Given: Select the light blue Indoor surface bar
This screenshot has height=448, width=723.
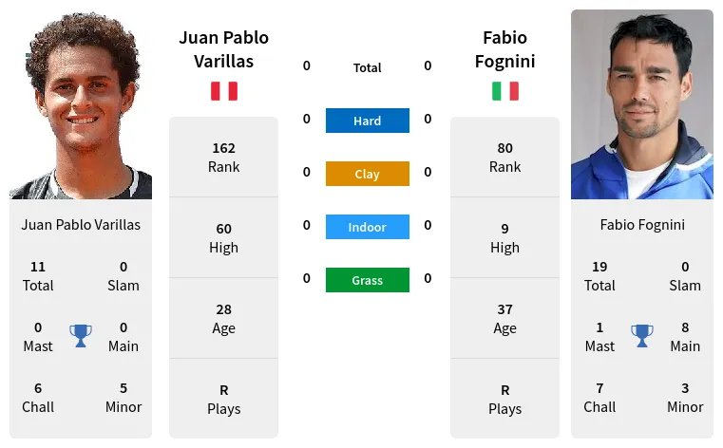Looking at the screenshot, I should (368, 227).
